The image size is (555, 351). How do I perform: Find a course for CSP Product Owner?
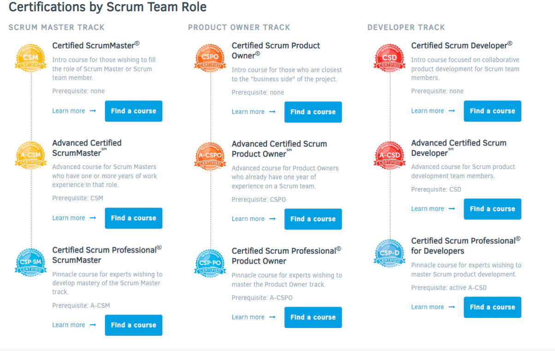(313, 317)
